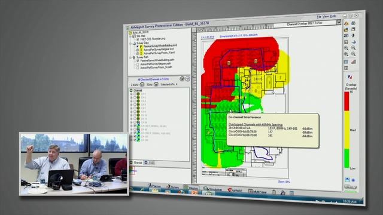This screenshot has height=215, width=383.
Task: Collapse the Site Map tree node
Action: pyautogui.click(x=130, y=36)
